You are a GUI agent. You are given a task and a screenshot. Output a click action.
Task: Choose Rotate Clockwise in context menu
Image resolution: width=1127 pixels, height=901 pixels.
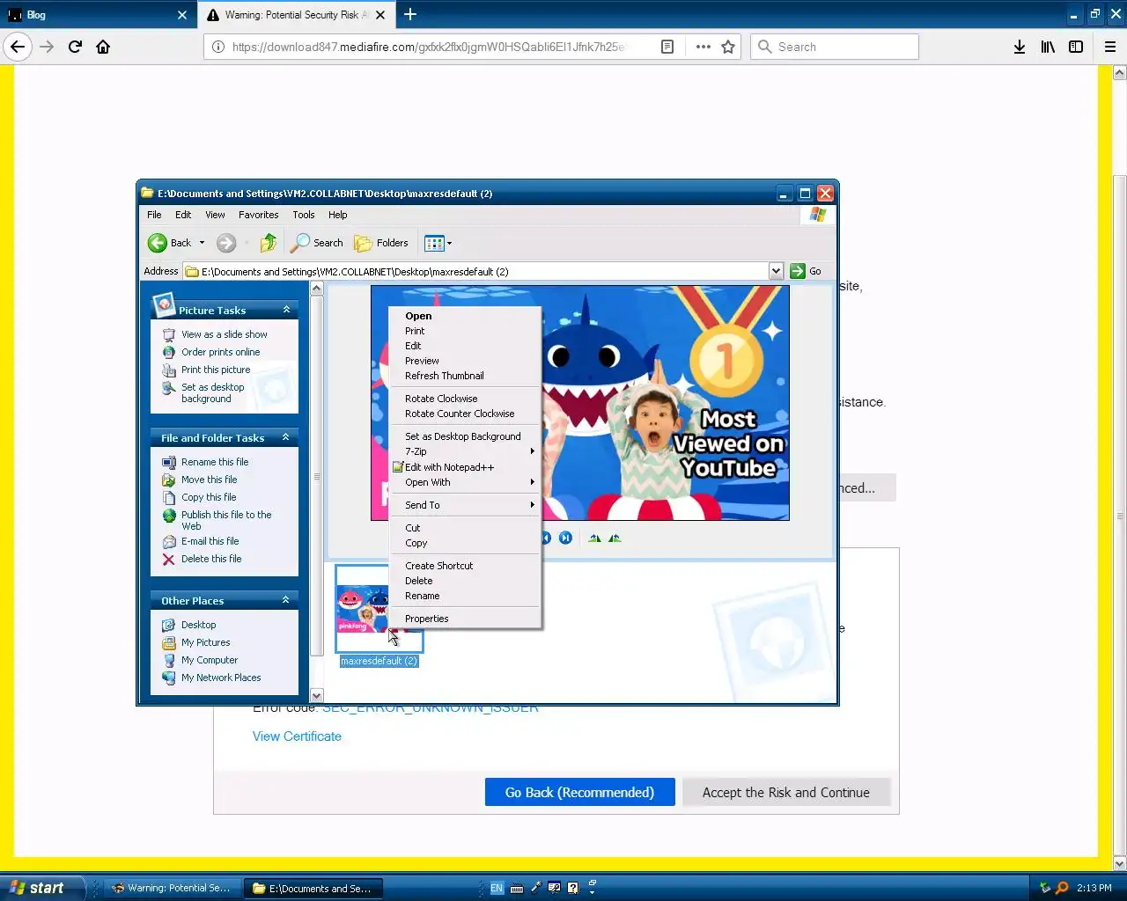[465, 399]
